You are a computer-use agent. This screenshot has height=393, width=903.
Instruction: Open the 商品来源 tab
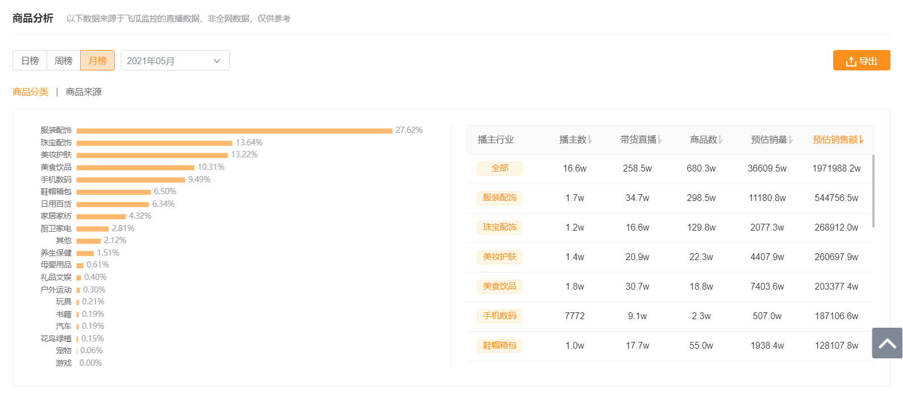tap(83, 92)
